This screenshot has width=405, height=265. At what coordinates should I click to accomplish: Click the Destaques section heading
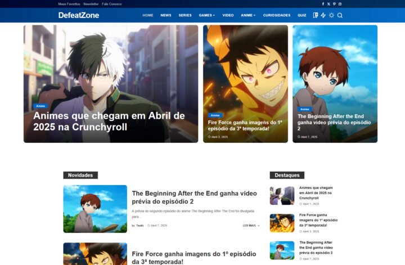click(x=287, y=175)
